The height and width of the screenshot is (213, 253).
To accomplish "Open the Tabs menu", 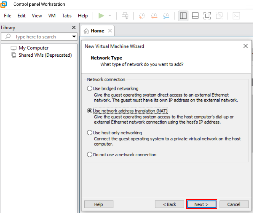I will coord(67,16).
